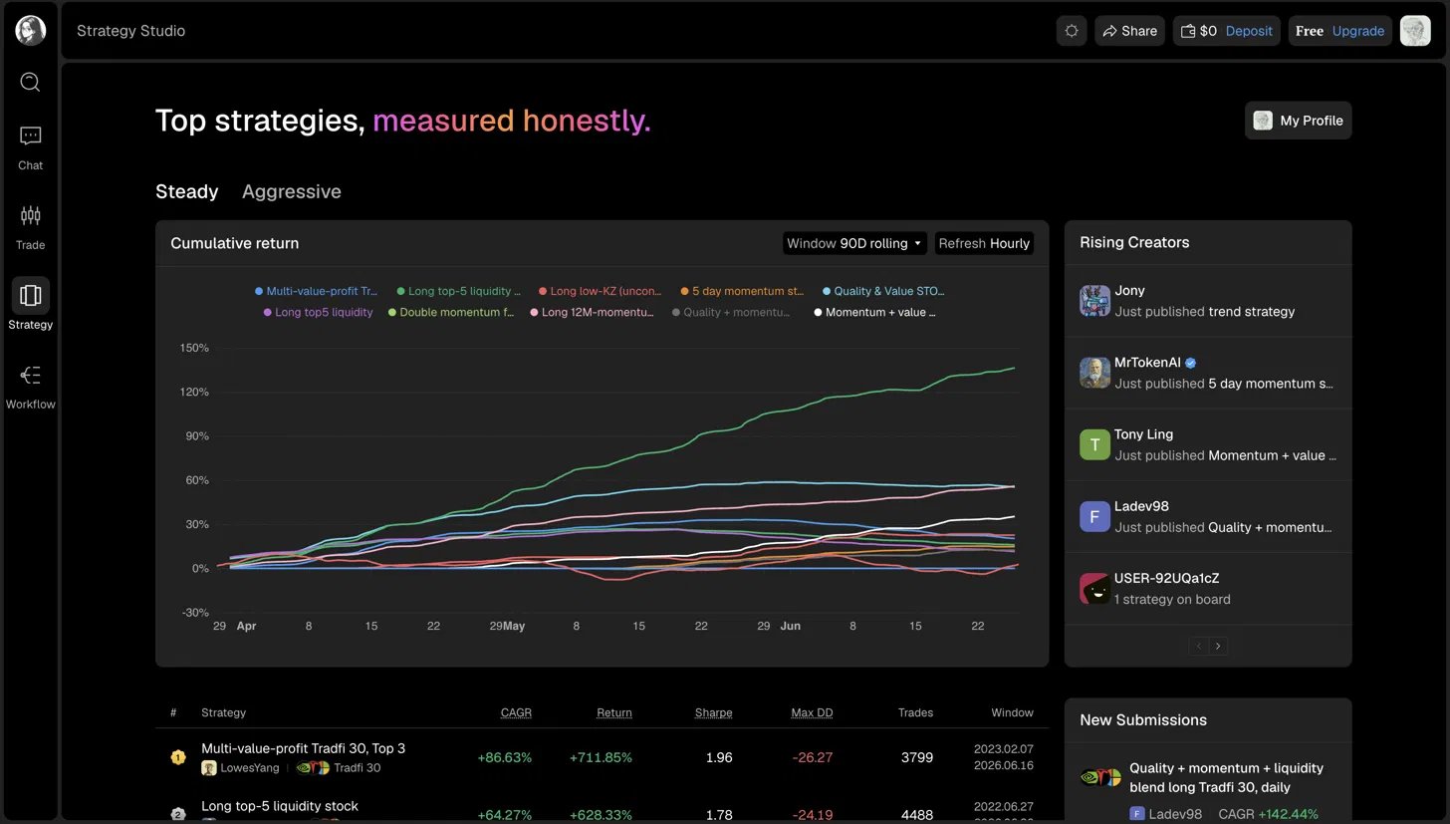The width and height of the screenshot is (1450, 824).
Task: Select the Steady tab
Action: tap(187, 191)
